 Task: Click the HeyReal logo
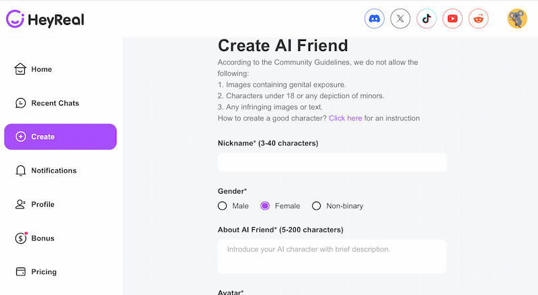coord(45,19)
